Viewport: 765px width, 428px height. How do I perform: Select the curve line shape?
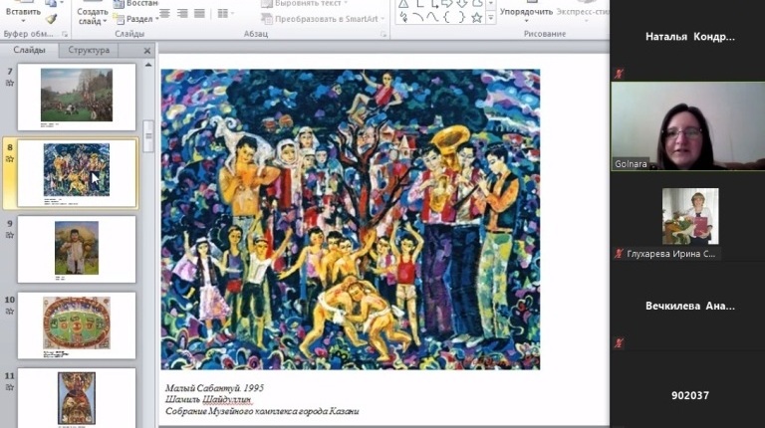click(x=433, y=18)
